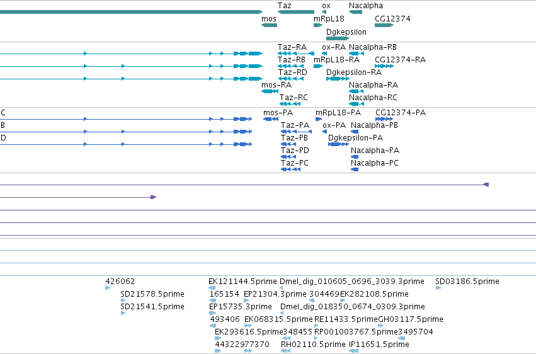Click the mos gene label

click(x=269, y=19)
